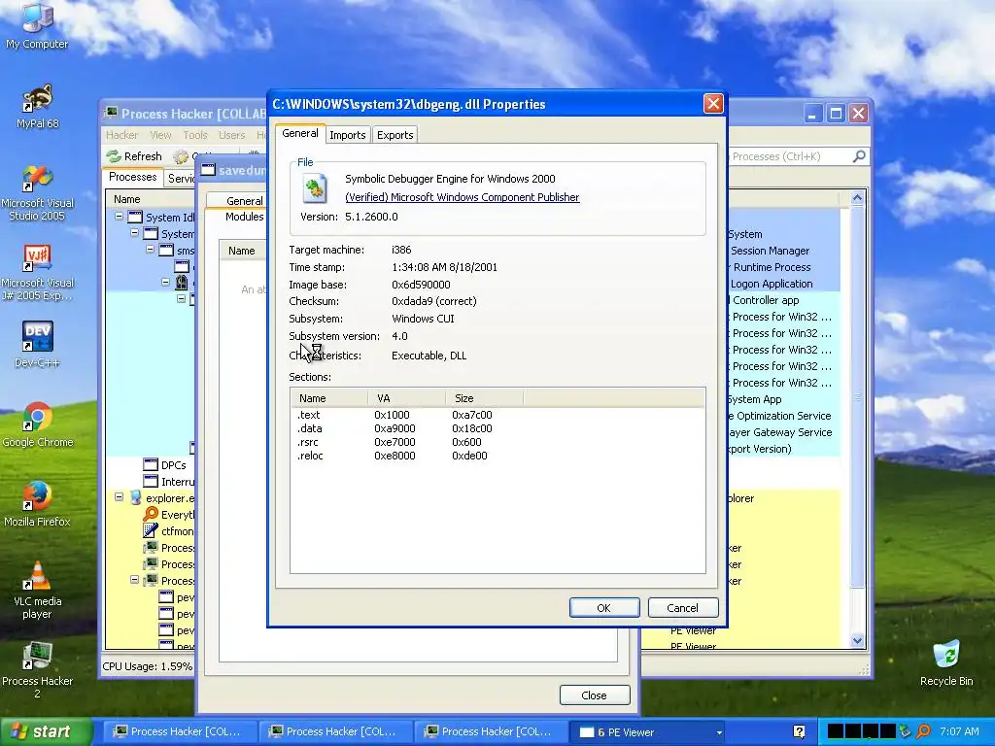Collapse the explorer.exe tree node
The width and height of the screenshot is (995, 746).
[x=119, y=497]
